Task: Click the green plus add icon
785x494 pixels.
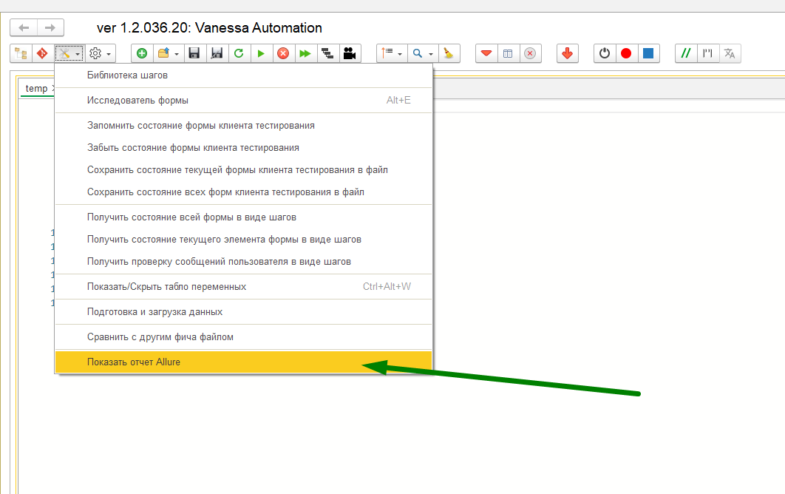Action: tap(142, 53)
